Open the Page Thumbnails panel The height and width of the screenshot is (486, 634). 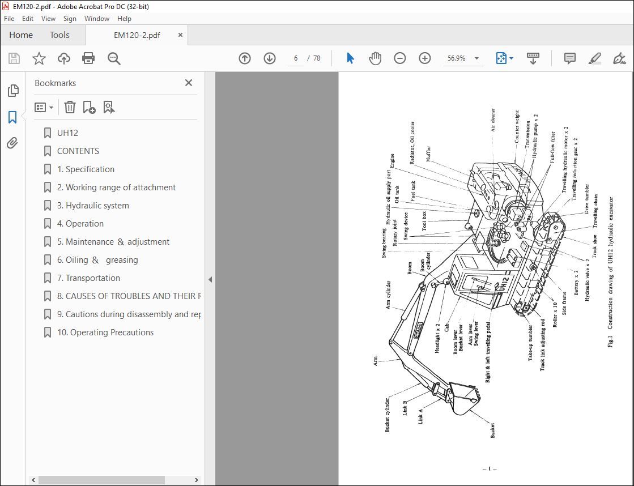click(x=13, y=89)
